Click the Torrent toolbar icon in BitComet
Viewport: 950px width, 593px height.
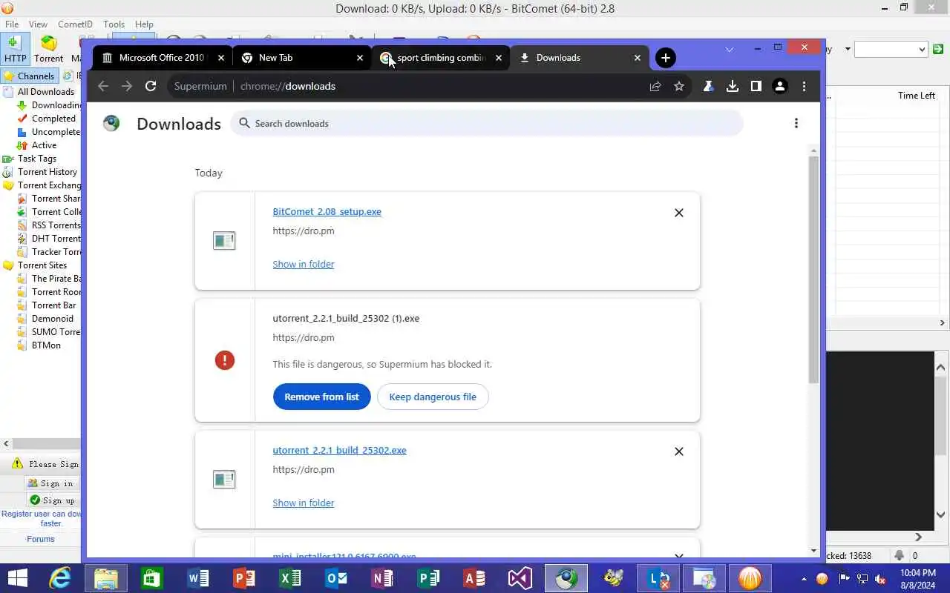pos(49,49)
